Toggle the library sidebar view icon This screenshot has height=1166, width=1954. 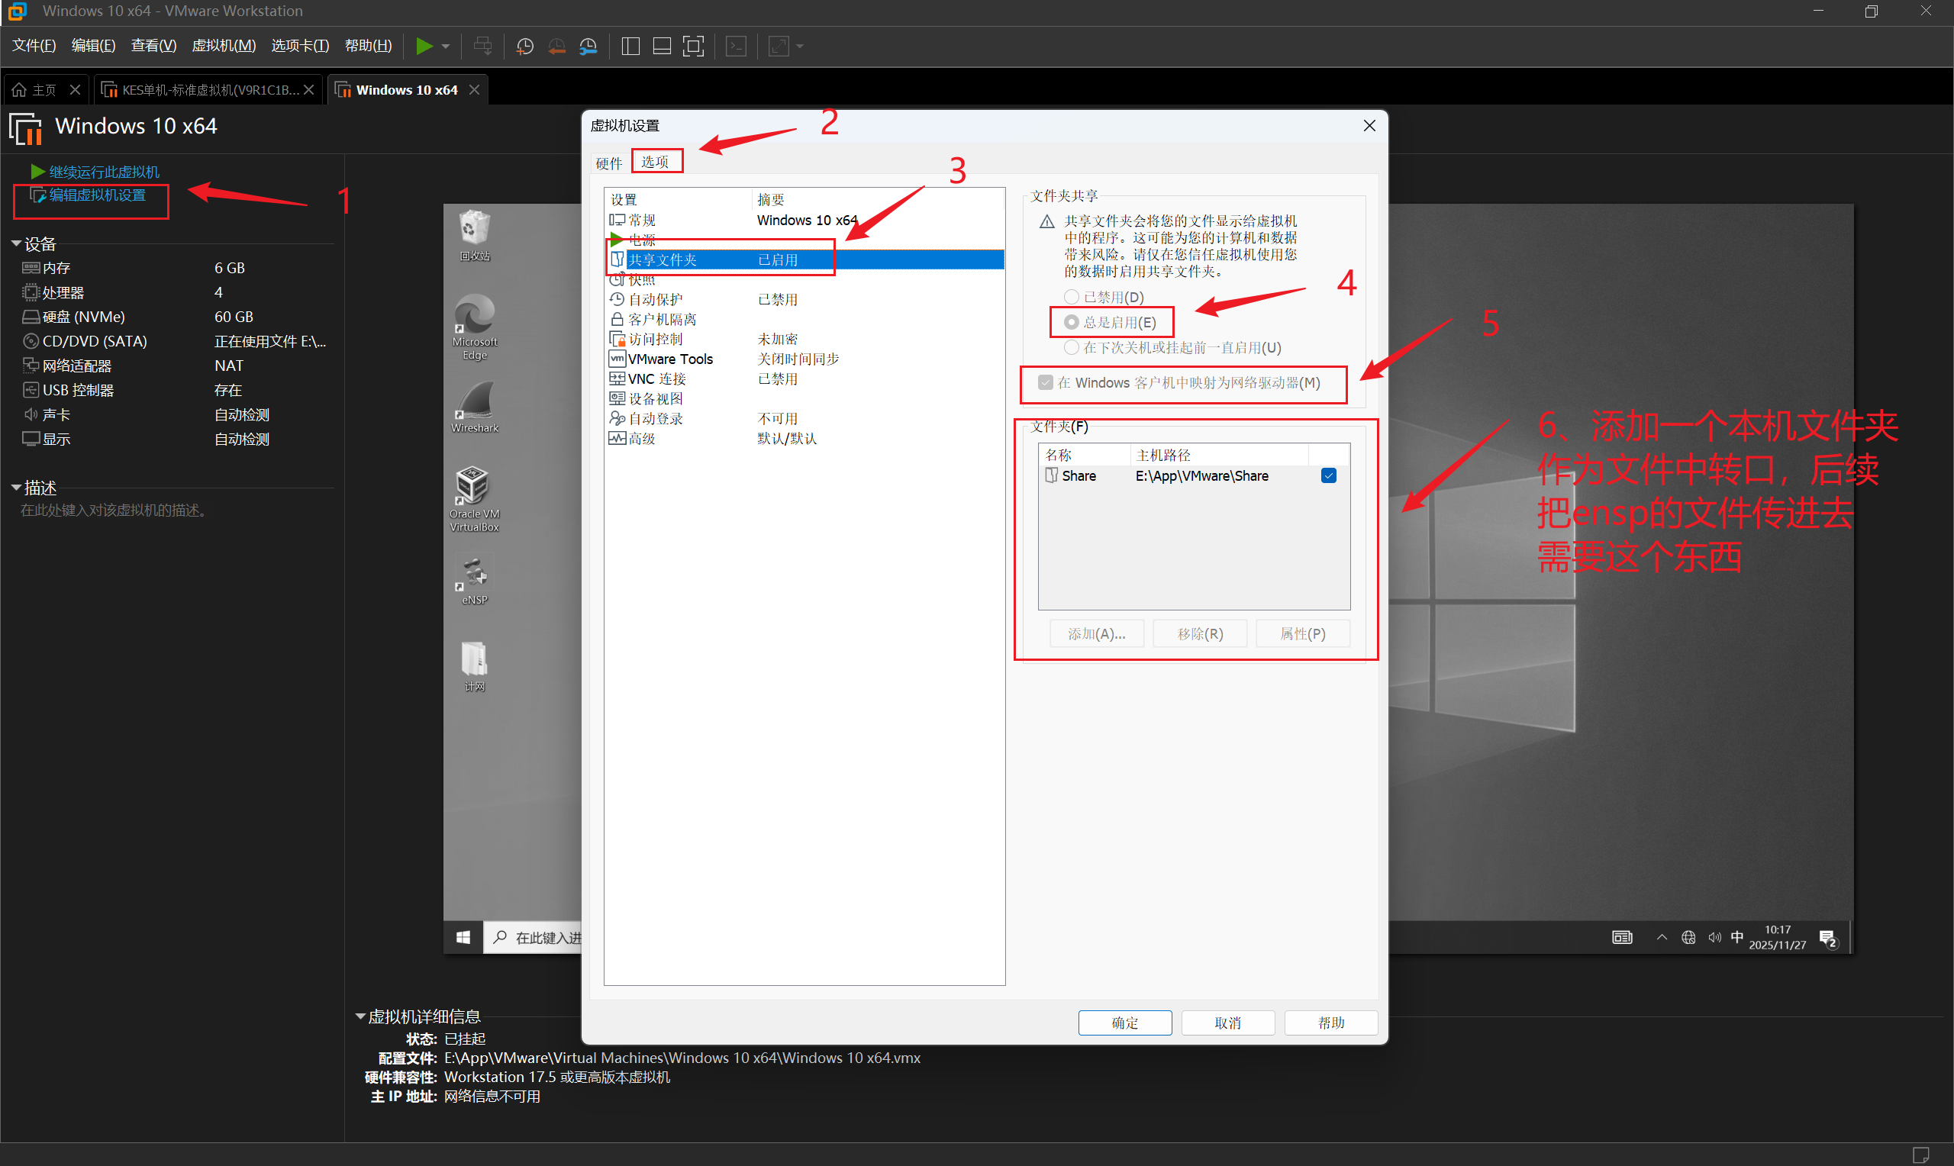(x=630, y=47)
